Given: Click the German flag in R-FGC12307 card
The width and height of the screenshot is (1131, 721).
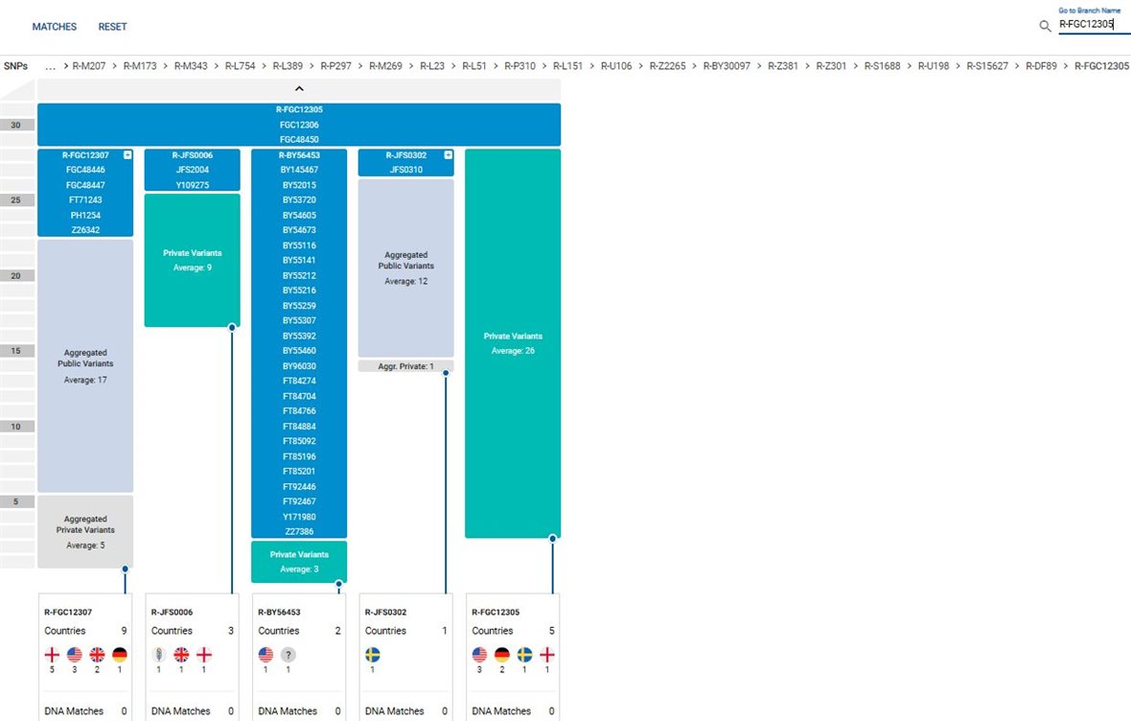Looking at the screenshot, I should point(120,655).
